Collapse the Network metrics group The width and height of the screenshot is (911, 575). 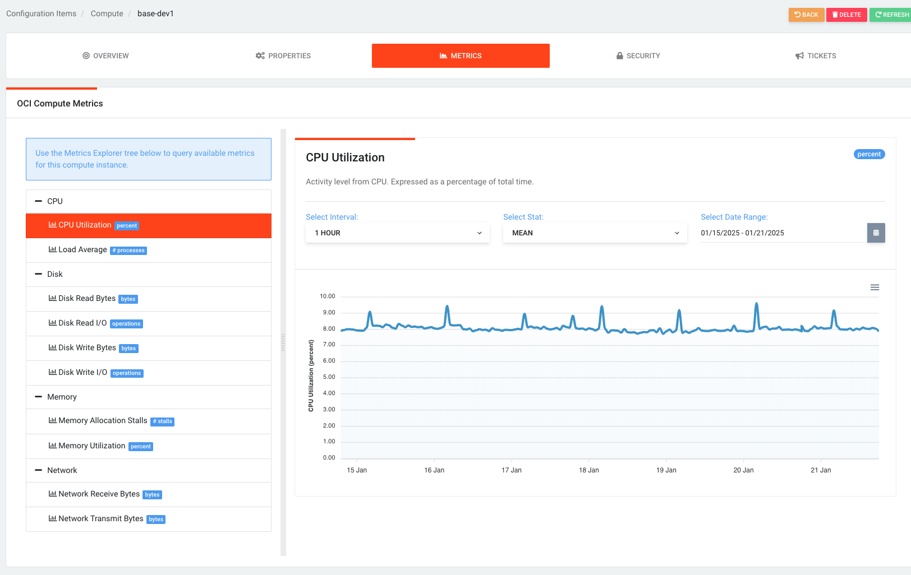pos(38,470)
